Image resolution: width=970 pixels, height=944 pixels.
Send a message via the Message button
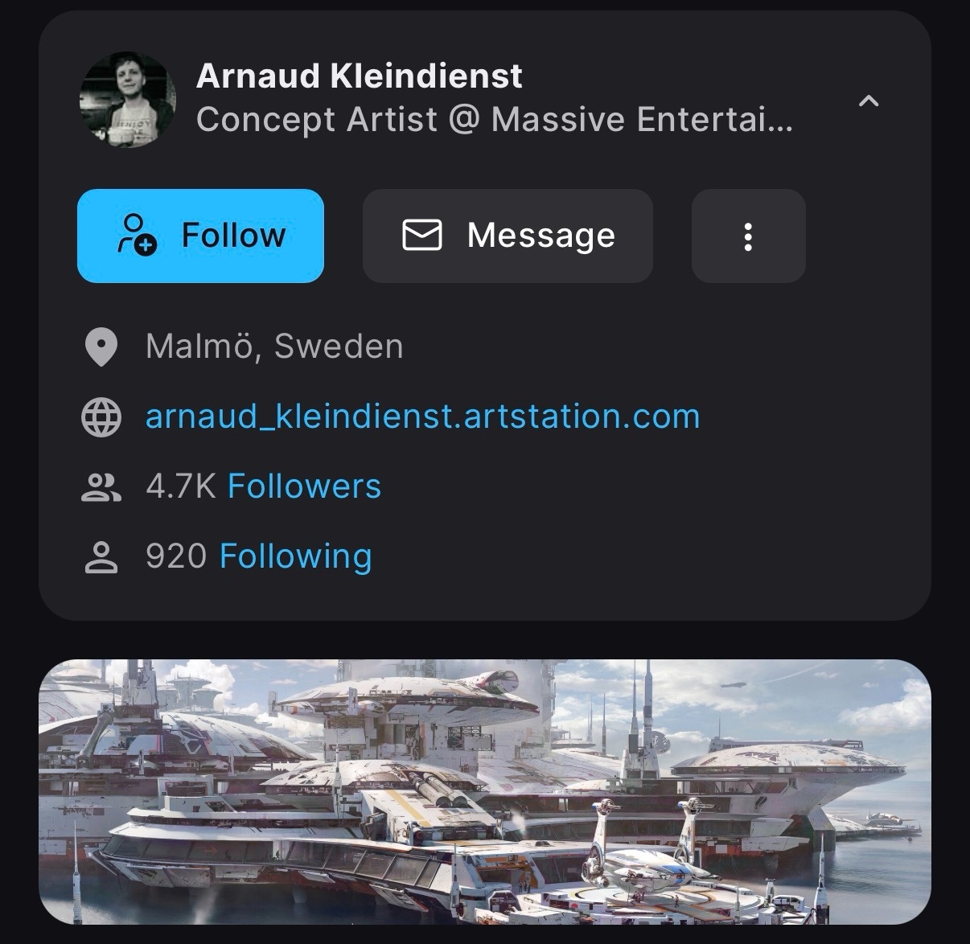[508, 236]
